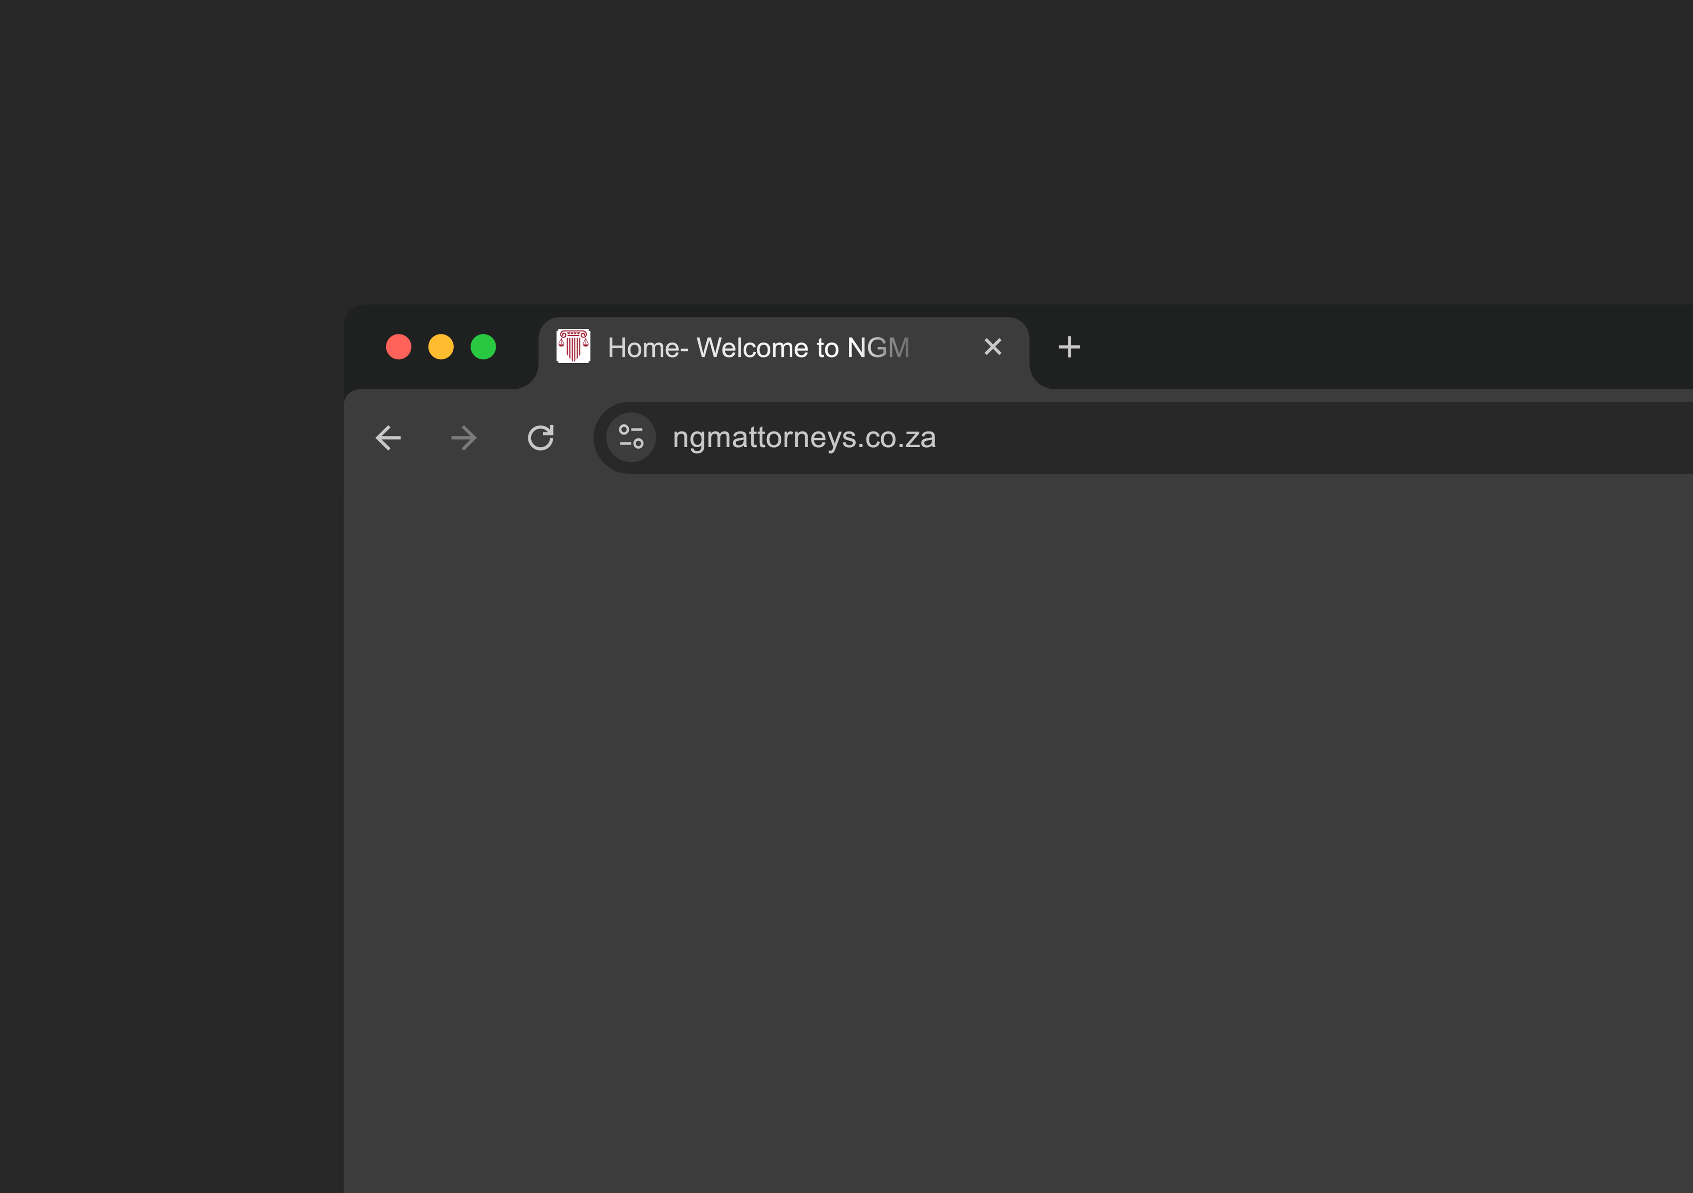The image size is (1693, 1193).
Task: Close the Home- Welcome to NGM tab
Action: point(992,347)
